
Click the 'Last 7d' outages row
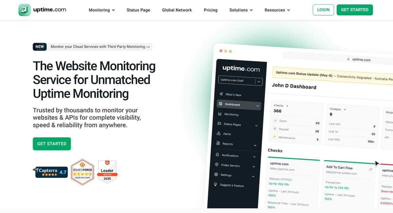(x=352, y=133)
